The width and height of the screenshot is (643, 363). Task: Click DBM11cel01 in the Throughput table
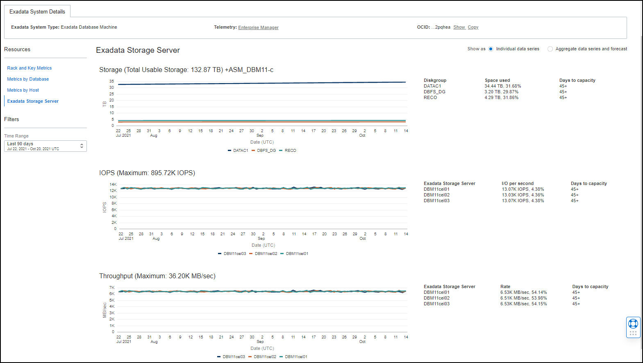(436, 292)
